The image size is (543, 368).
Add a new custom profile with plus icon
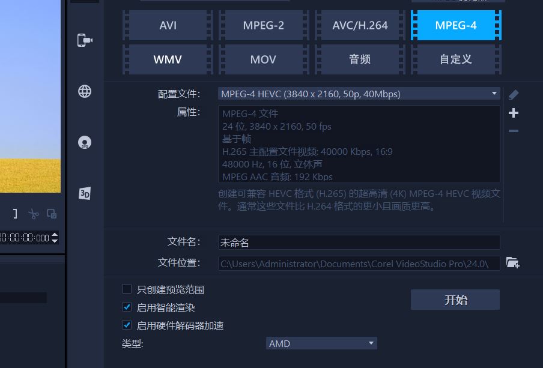coord(513,113)
